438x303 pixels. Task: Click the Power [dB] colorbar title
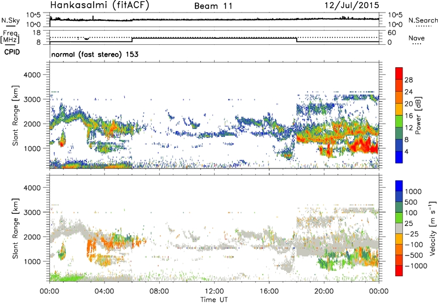pyautogui.click(x=418, y=115)
